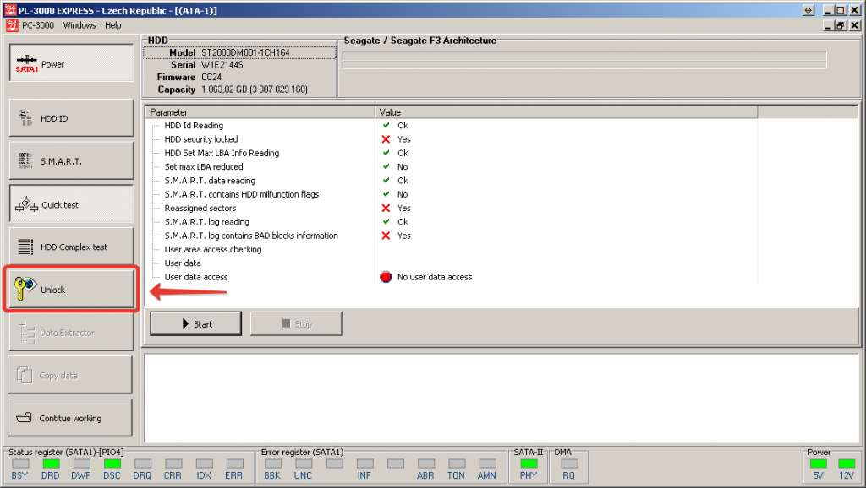This screenshot has height=488, width=866.
Task: Select the Reassigned sectors row
Action: [452, 208]
